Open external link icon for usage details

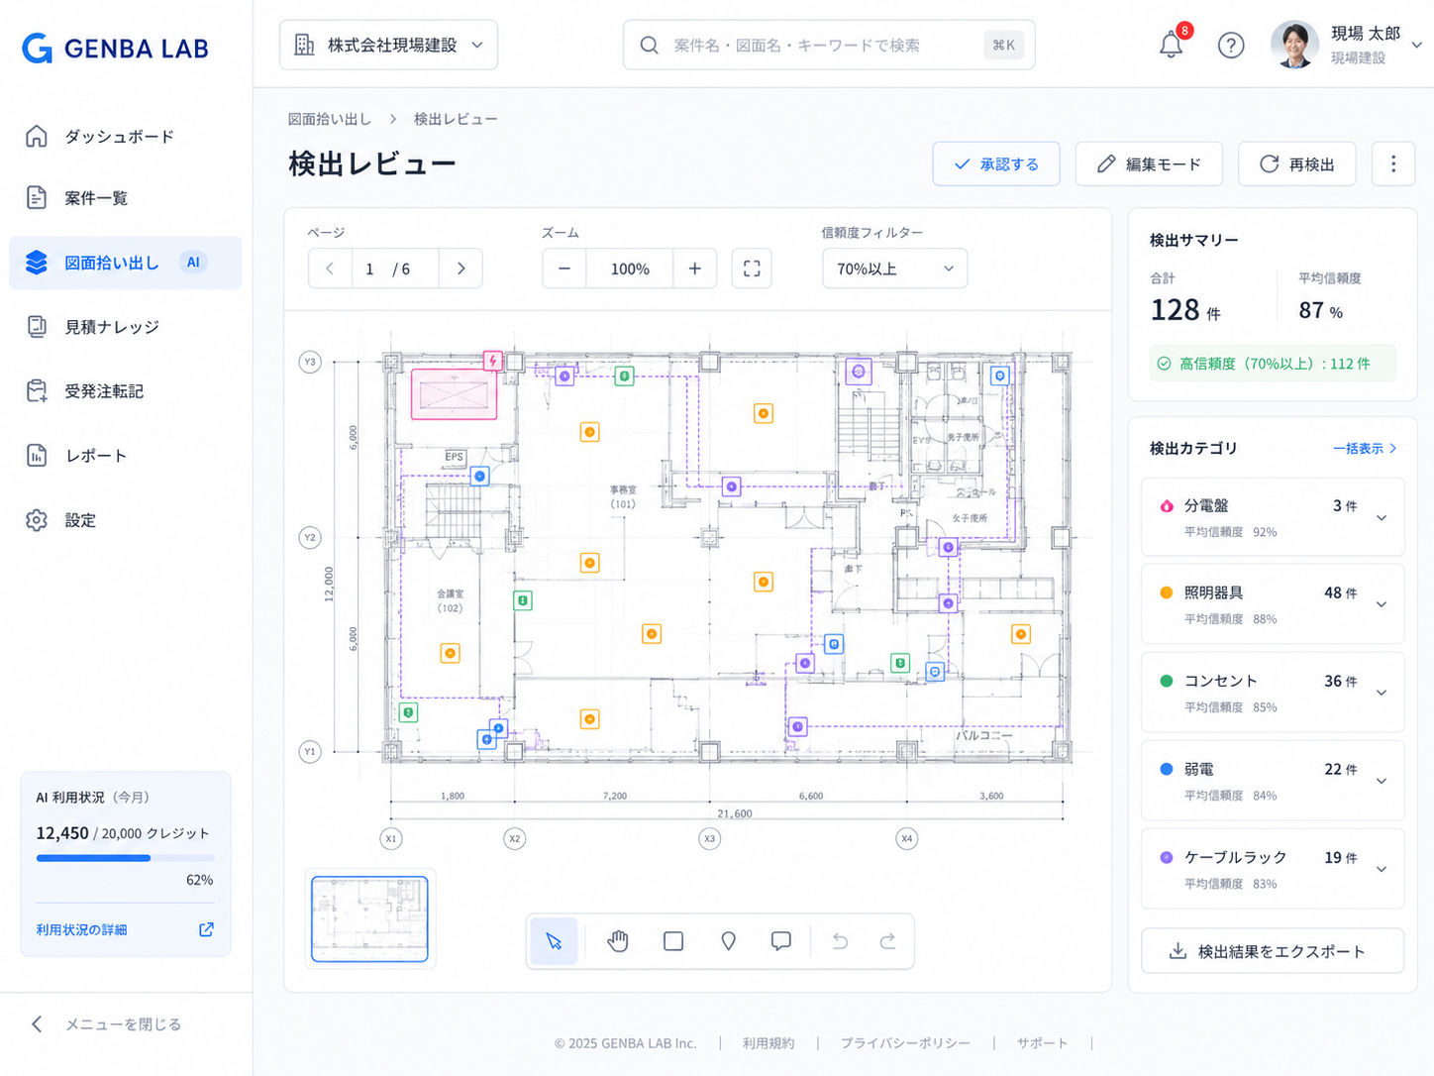click(206, 929)
